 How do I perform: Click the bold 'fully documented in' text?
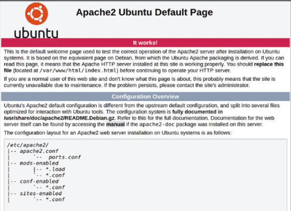pyautogui.click(x=197, y=112)
